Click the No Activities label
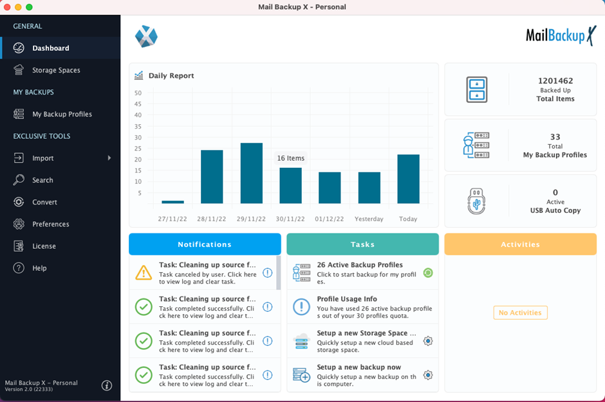Image resolution: width=605 pixels, height=402 pixels. (x=520, y=313)
